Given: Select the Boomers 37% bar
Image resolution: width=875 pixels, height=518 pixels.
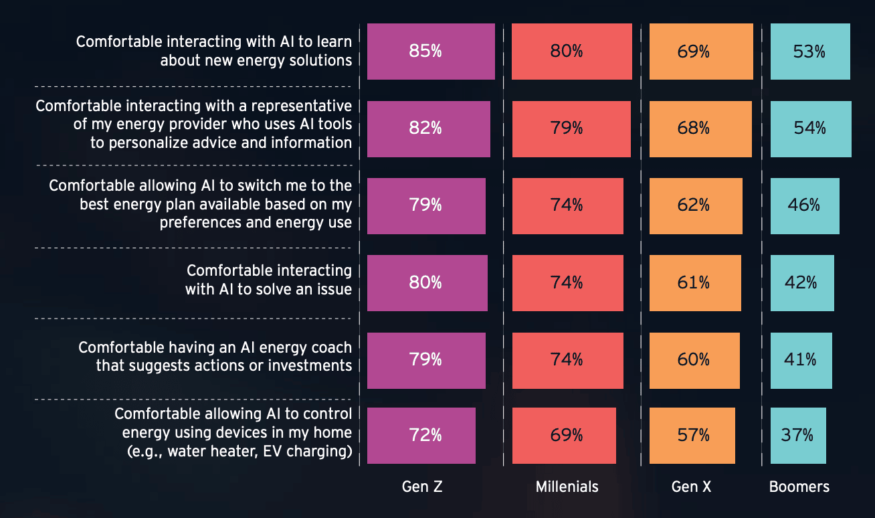Looking at the screenshot, I should point(798,436).
